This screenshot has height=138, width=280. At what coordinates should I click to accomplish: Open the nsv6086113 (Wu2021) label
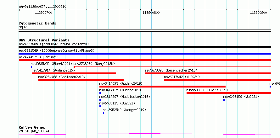pyautogui.click(x=117, y=103)
